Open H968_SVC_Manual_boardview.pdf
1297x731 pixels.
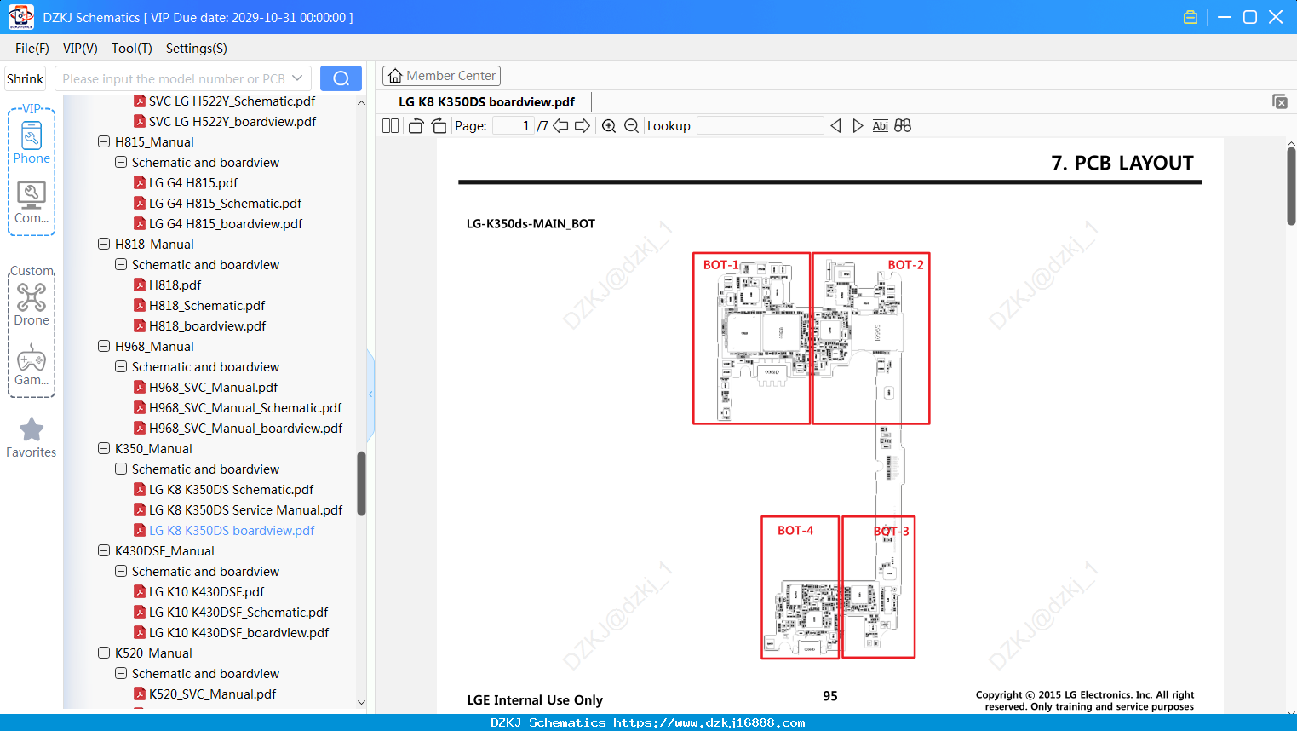(245, 429)
